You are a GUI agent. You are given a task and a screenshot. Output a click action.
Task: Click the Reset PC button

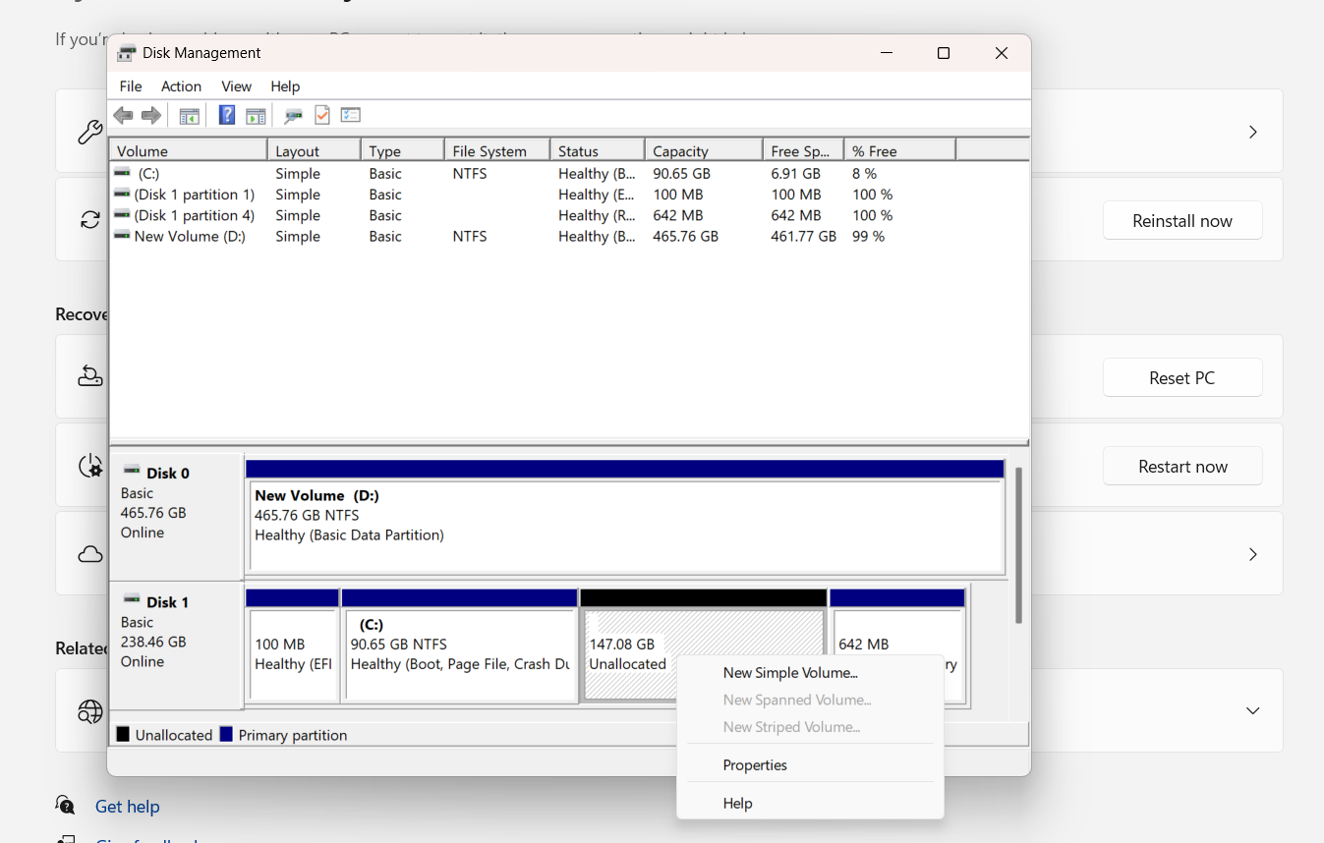(x=1182, y=376)
